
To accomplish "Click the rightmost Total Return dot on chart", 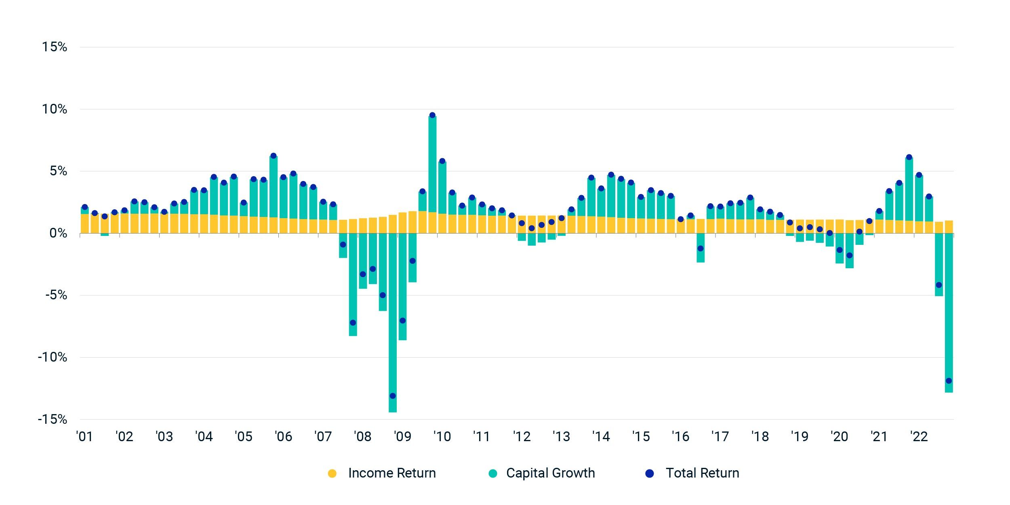I will coord(949,381).
